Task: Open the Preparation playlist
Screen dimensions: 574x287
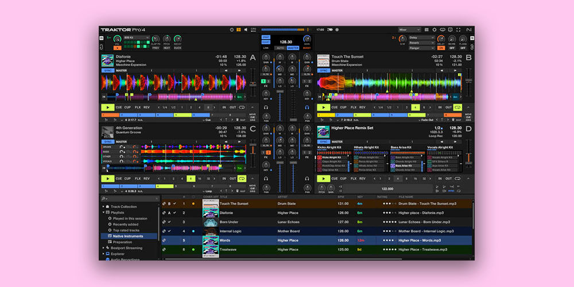Action: point(123,242)
